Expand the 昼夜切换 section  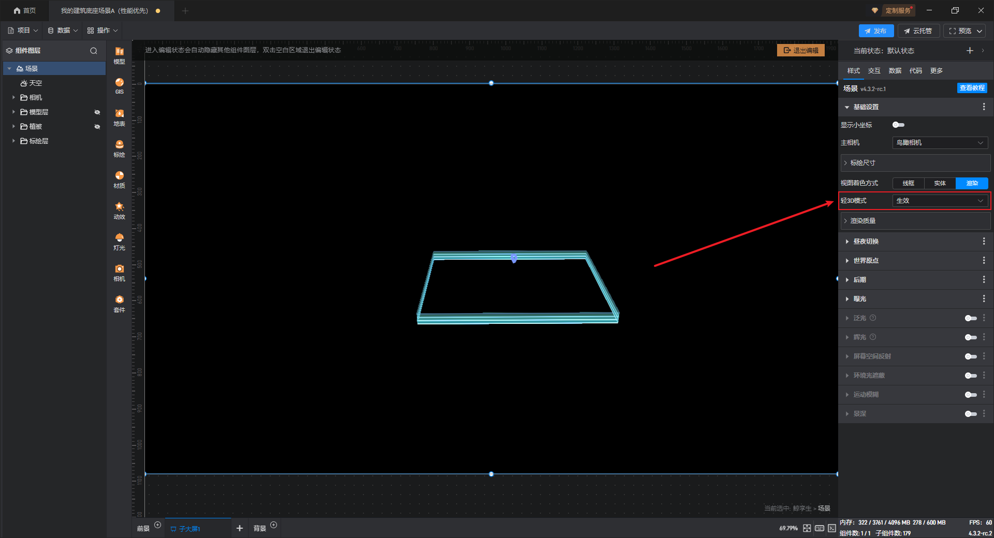click(847, 242)
